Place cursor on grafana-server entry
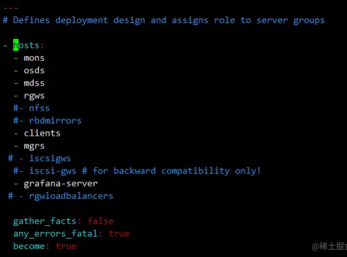Screen dimensions: 347x257 pos(61,184)
